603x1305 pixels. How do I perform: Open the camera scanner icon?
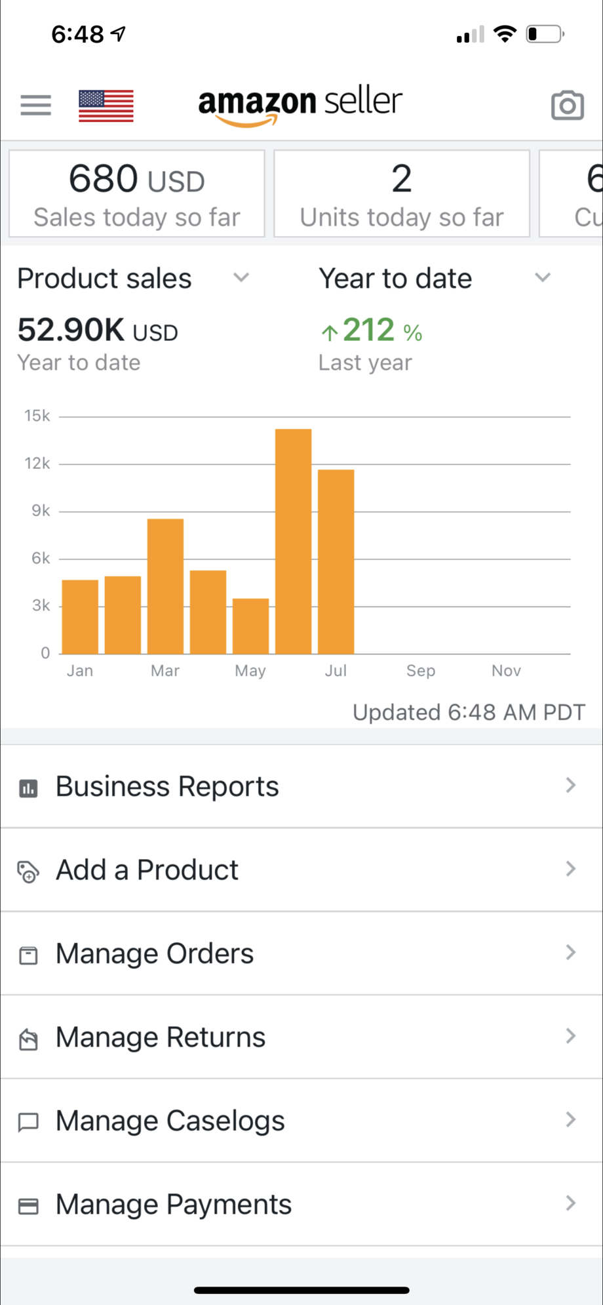click(x=567, y=106)
